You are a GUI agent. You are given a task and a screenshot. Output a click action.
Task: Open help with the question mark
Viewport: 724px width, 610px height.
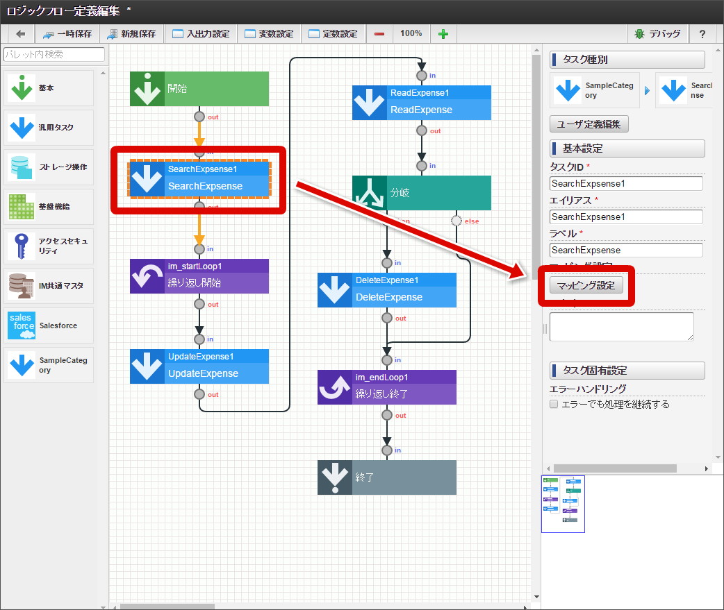pos(702,34)
